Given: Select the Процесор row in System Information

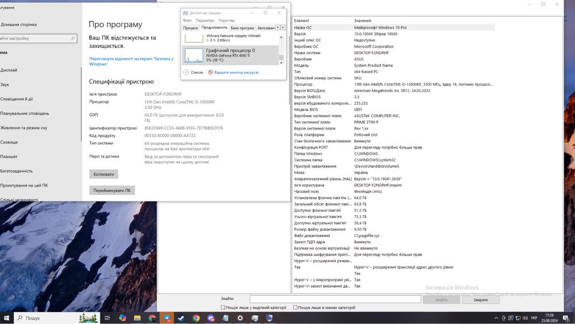Looking at the screenshot, I should tap(393, 85).
